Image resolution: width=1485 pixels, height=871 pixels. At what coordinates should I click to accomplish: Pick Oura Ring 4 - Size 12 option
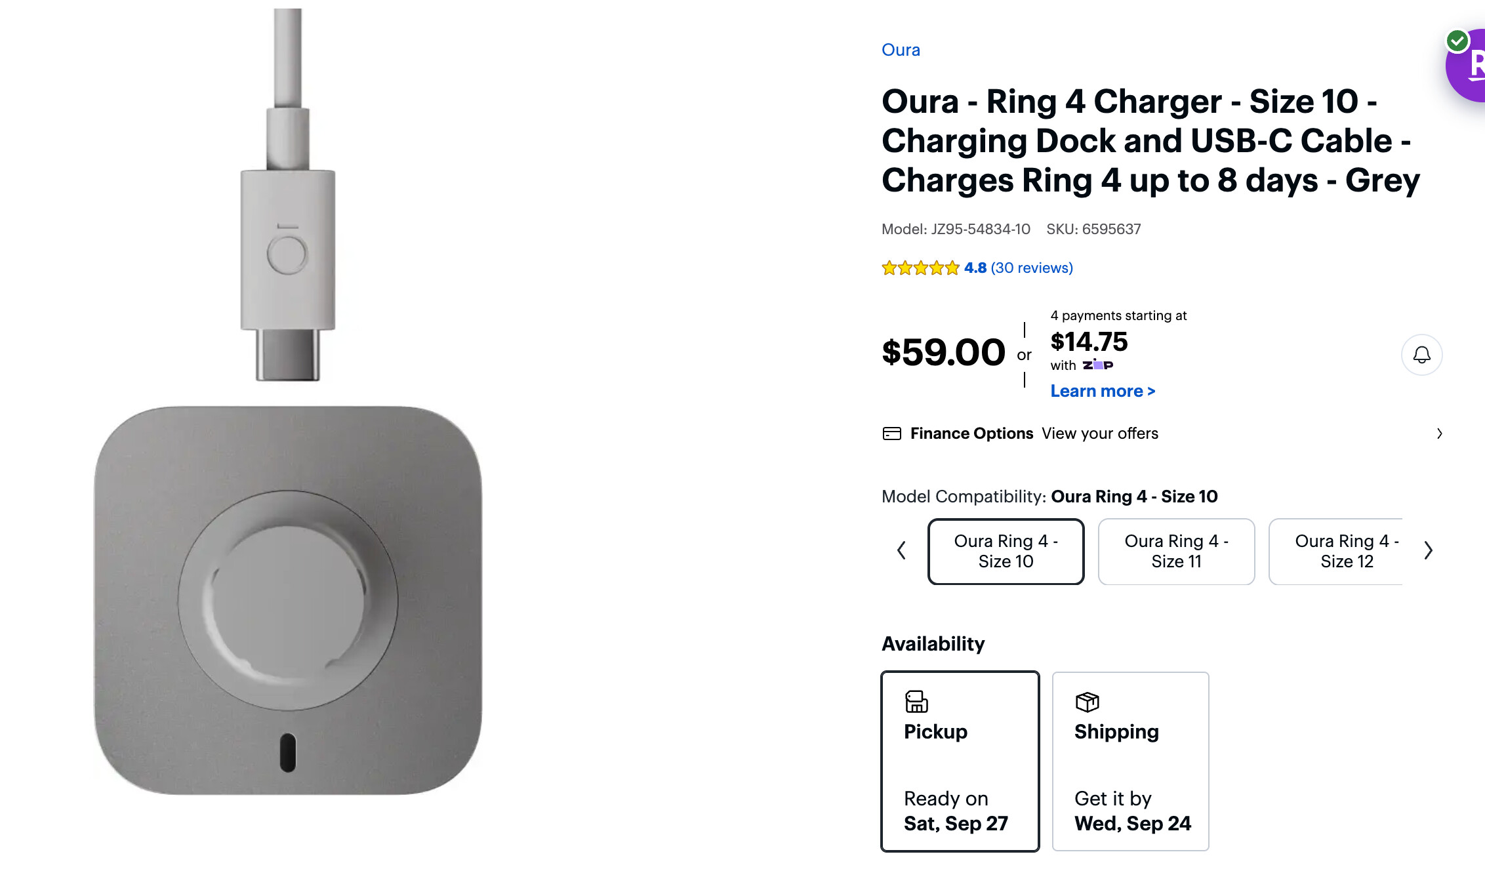pos(1338,551)
